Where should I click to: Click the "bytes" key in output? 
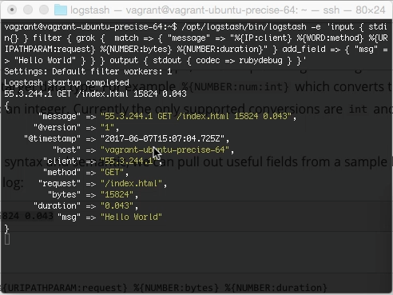tap(64, 194)
